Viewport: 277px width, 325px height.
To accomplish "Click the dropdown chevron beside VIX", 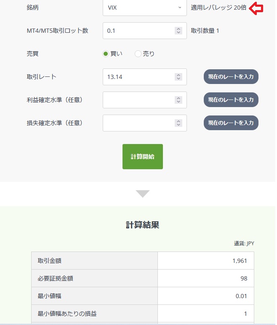I will (180, 8).
